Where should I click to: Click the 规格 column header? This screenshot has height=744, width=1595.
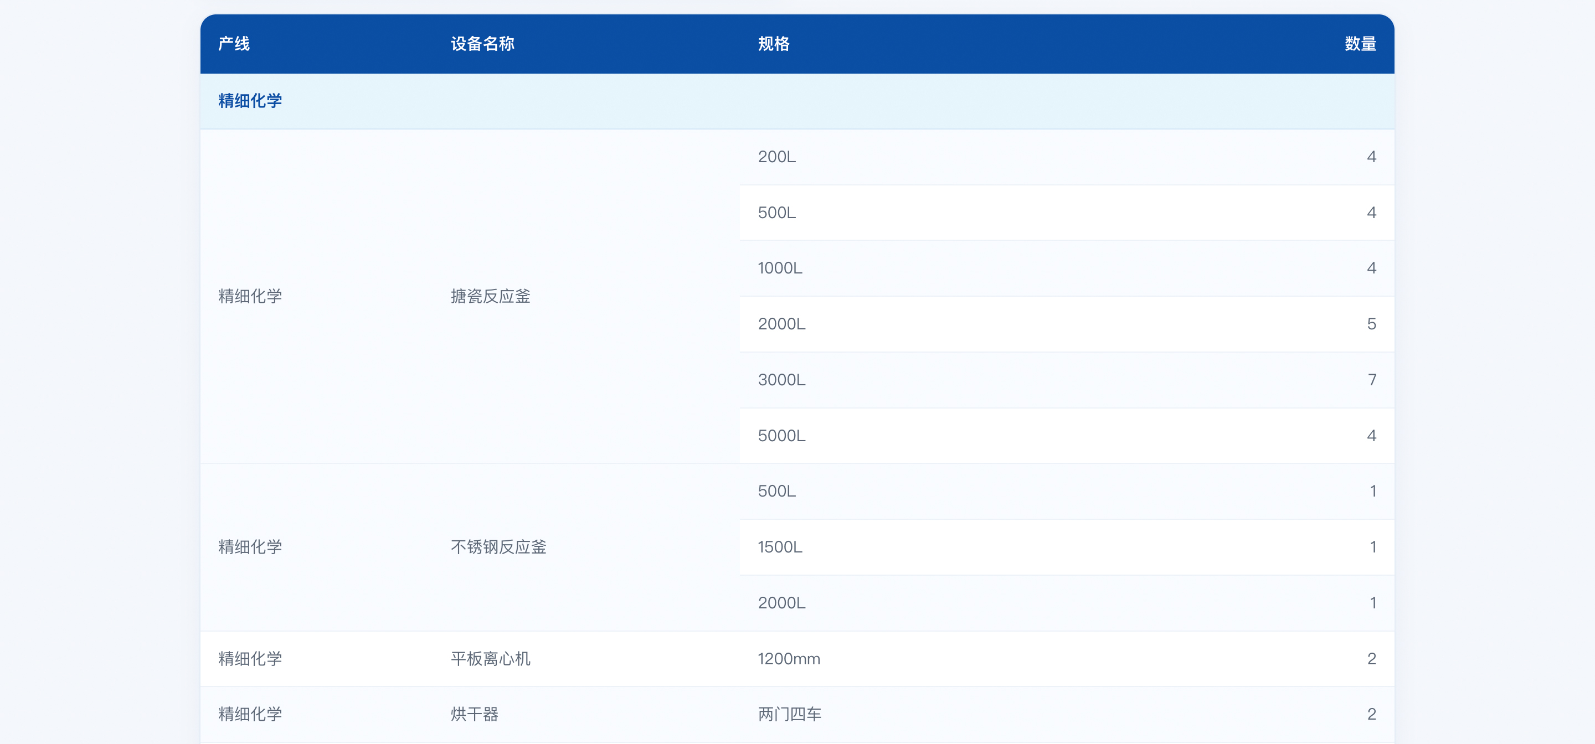[x=773, y=44]
